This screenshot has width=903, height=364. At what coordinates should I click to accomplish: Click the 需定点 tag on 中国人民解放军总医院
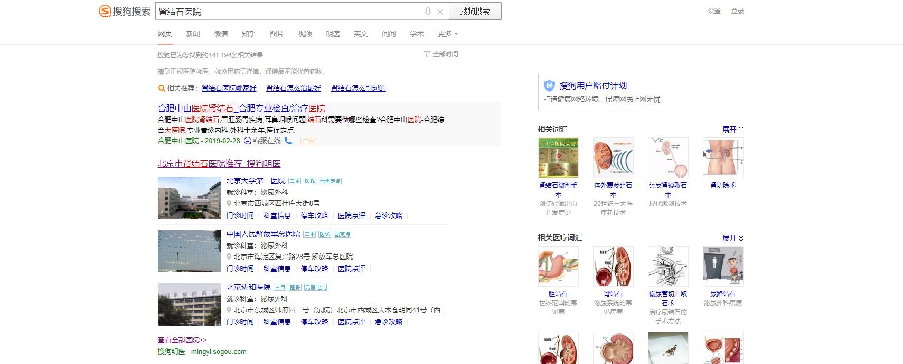pyautogui.click(x=342, y=234)
